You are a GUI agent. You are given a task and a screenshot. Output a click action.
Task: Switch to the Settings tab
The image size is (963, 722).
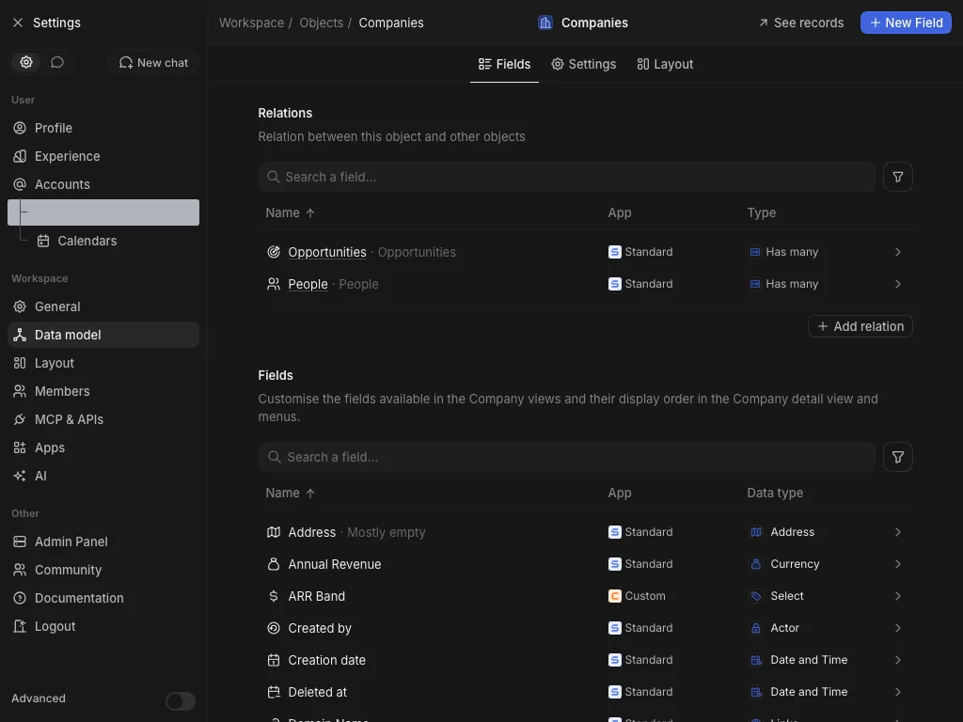[583, 64]
